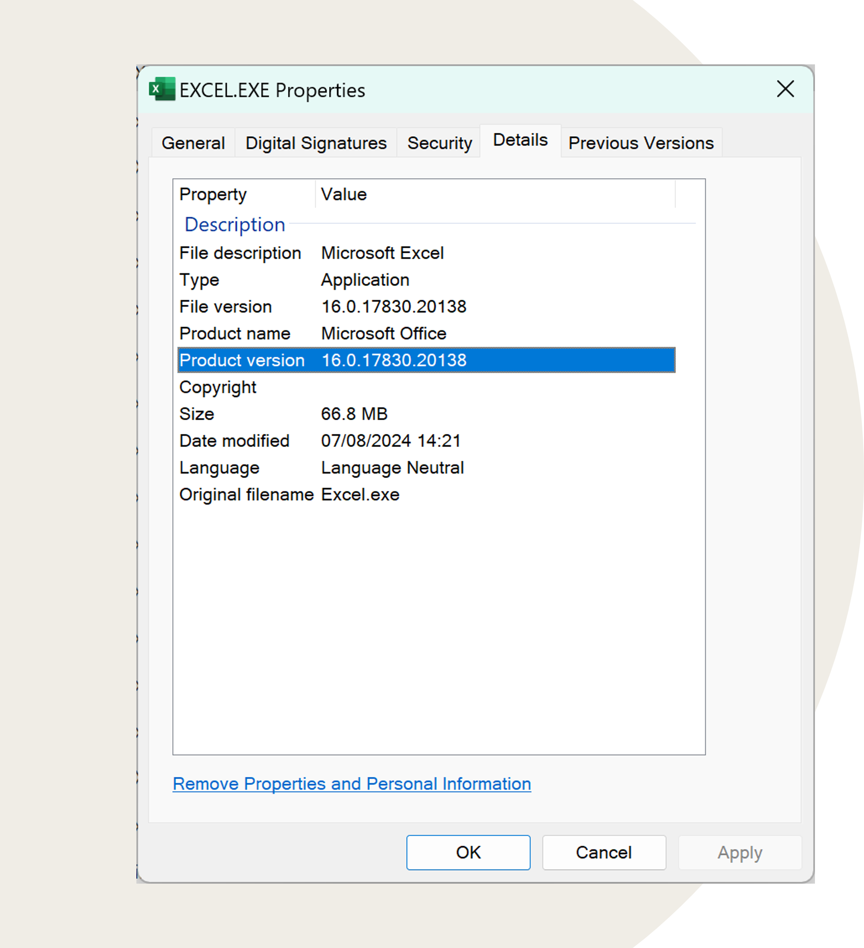Switch to the Security tab

439,143
